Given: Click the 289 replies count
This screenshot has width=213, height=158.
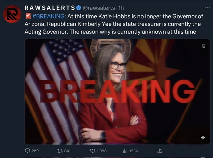Looking at the screenshot, I should 35,151.
